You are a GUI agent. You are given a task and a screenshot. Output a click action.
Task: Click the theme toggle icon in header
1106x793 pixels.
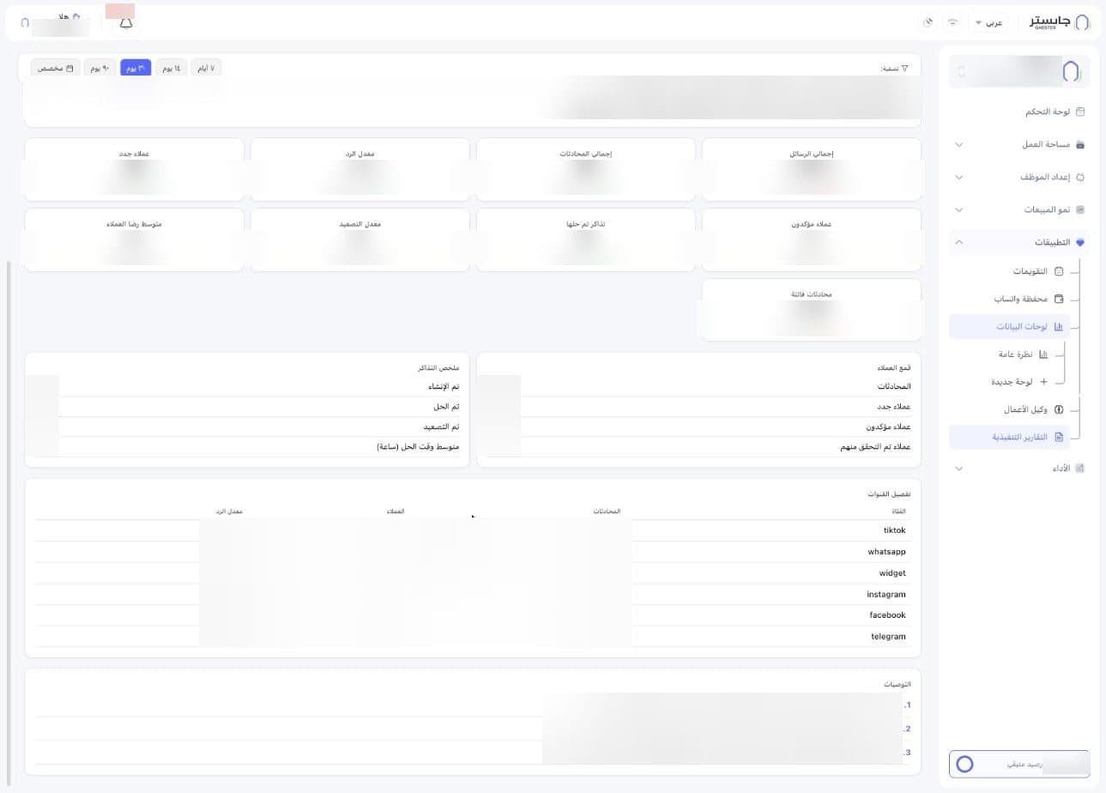tap(928, 22)
